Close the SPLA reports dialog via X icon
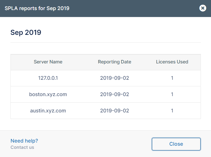Screen dimensions: 211x157 (x=203, y=8)
